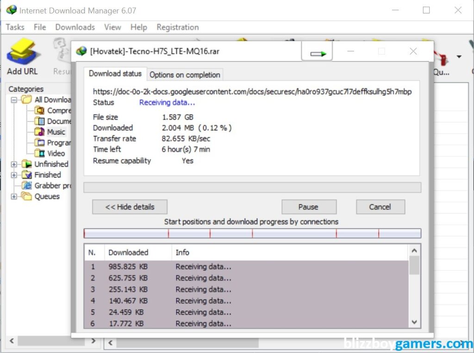Open the Registration menu
This screenshot has height=353, width=474.
tap(178, 27)
